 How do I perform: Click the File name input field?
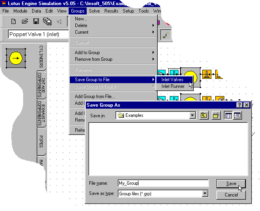pyautogui.click(x=163, y=183)
